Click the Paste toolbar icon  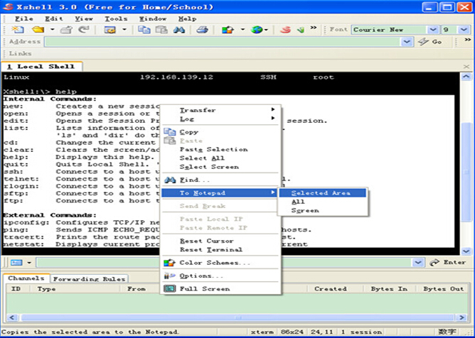161,30
